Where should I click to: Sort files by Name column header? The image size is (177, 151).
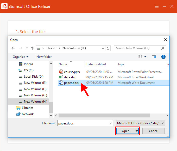pyautogui.click(x=63, y=64)
